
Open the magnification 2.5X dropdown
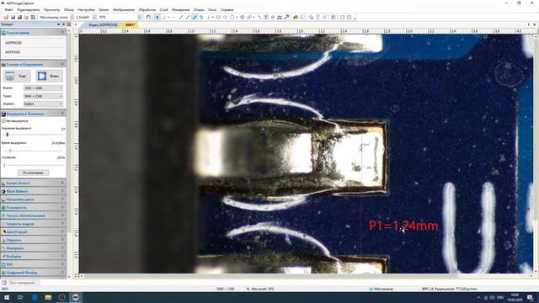click(94, 17)
